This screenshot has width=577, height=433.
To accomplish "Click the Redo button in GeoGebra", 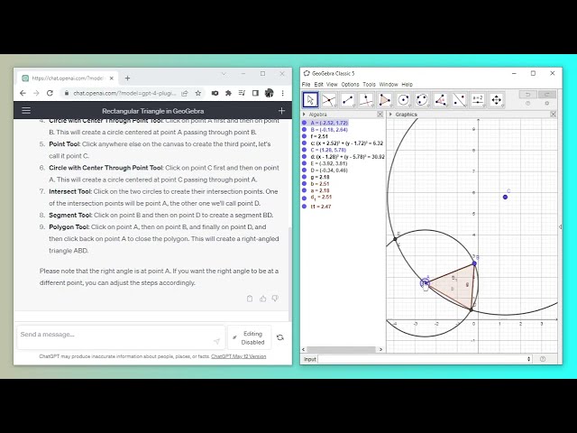I will 547,95.
